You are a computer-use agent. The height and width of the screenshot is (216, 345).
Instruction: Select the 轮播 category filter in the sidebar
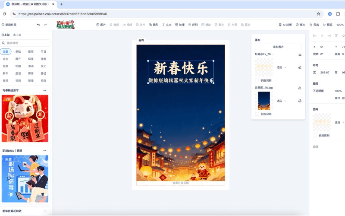pyautogui.click(x=18, y=66)
